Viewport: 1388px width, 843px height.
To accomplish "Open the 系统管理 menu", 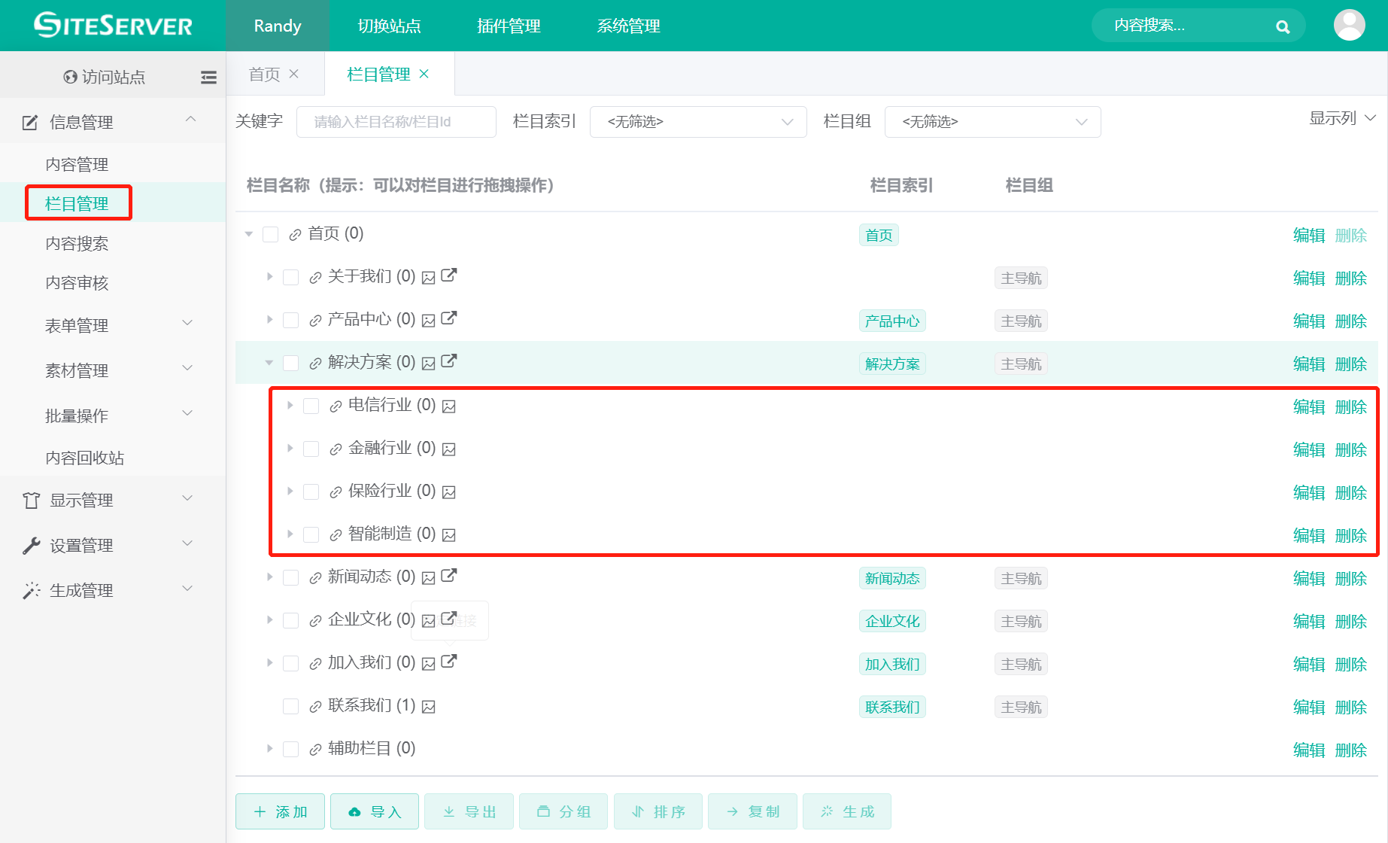I will tap(627, 26).
